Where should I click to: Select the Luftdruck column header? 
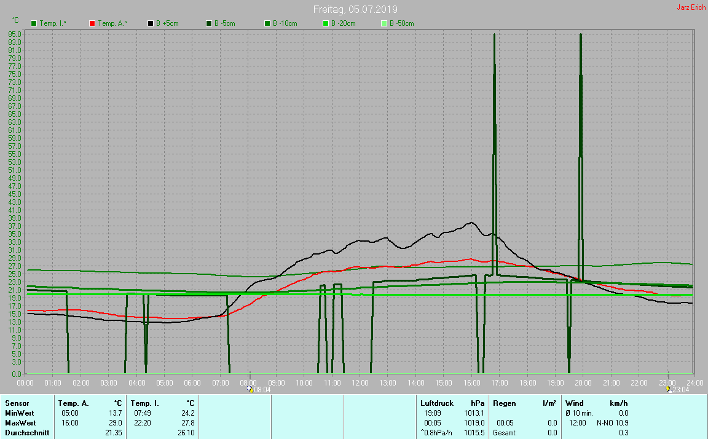point(436,403)
